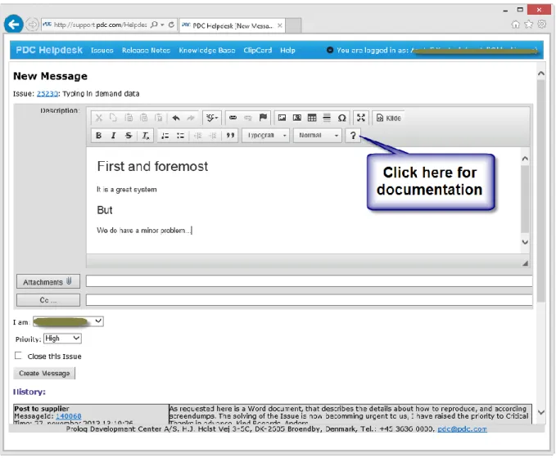Insert an image via the image icon
Screen dimensions: 556x462
click(x=282, y=118)
